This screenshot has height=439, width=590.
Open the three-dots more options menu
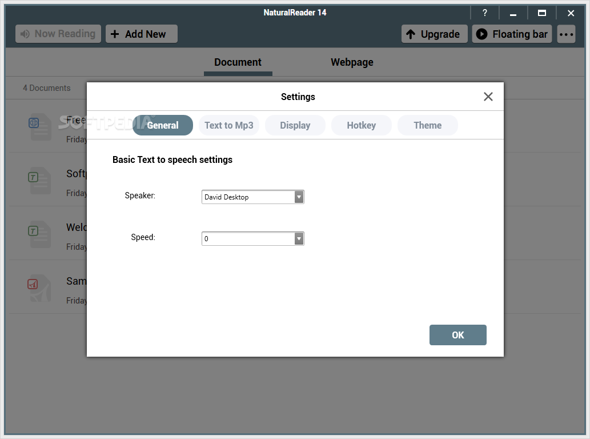coord(566,34)
